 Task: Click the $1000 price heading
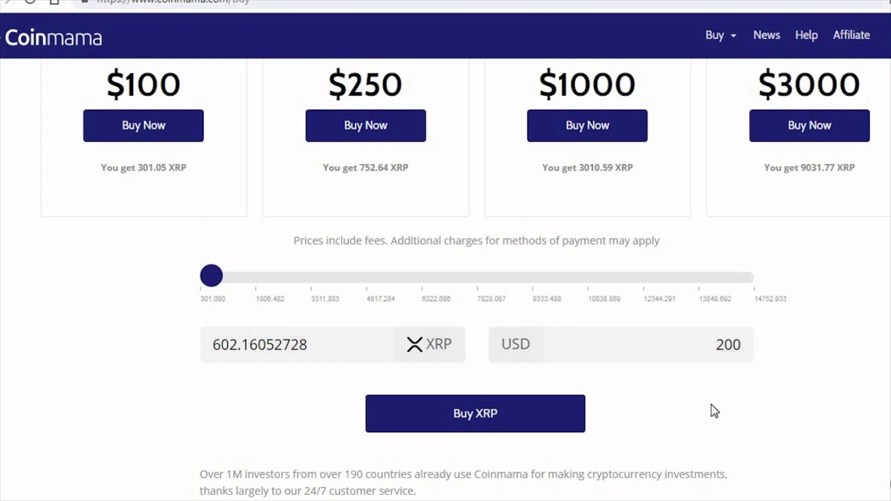[x=587, y=85]
